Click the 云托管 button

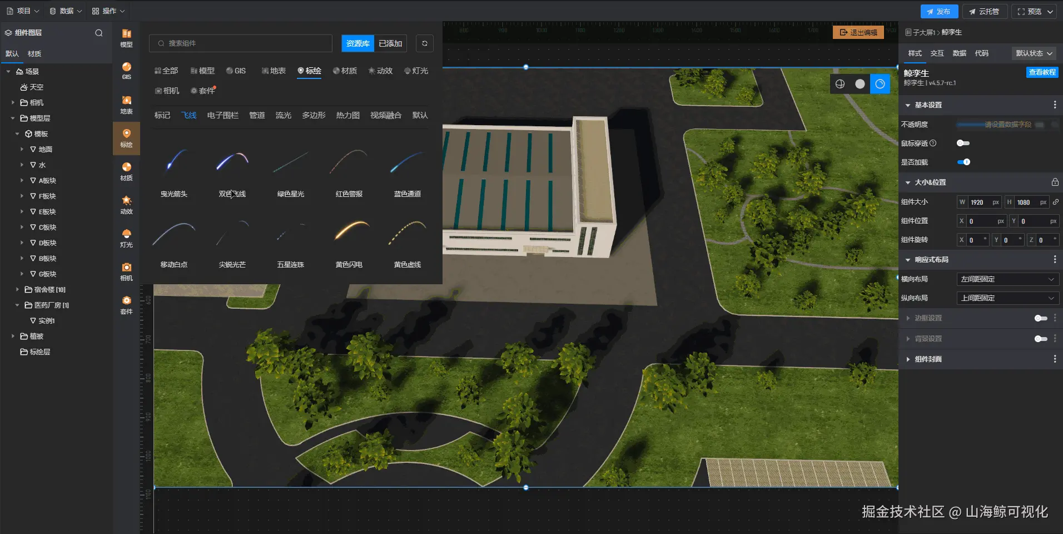click(x=984, y=11)
